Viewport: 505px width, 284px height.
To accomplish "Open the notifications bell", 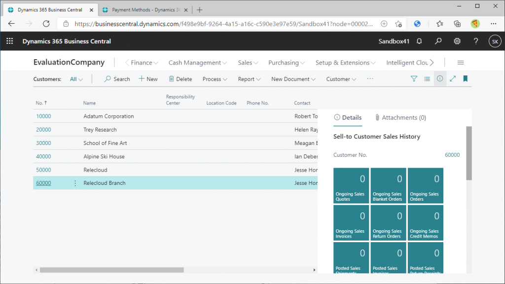I will (419, 41).
